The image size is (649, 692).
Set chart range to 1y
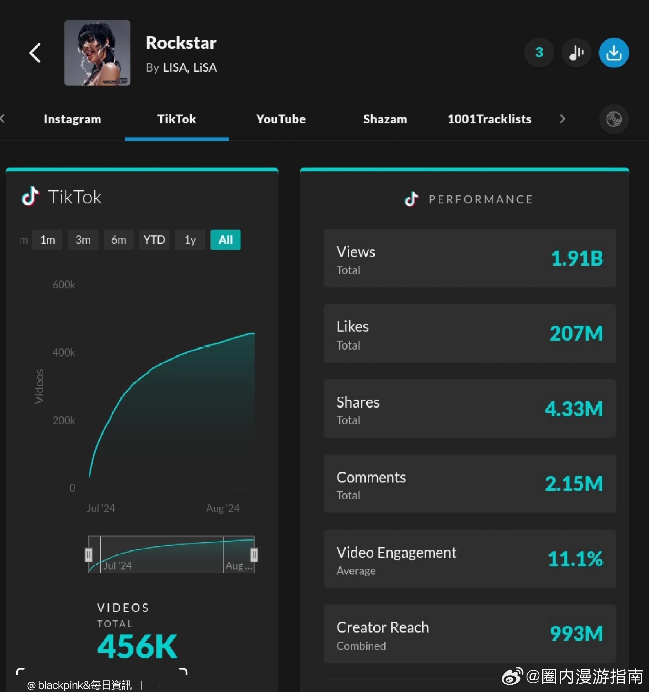[x=190, y=240]
